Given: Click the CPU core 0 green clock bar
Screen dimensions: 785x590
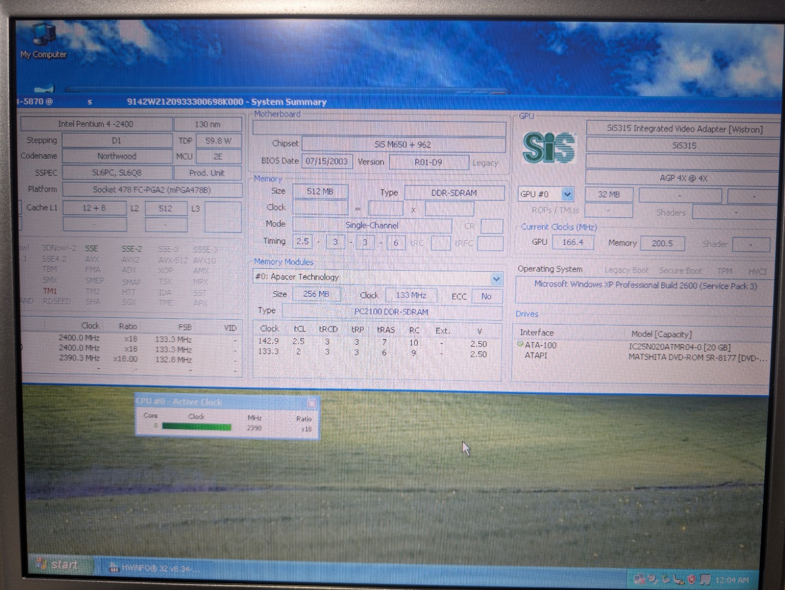Looking at the screenshot, I should click(197, 427).
